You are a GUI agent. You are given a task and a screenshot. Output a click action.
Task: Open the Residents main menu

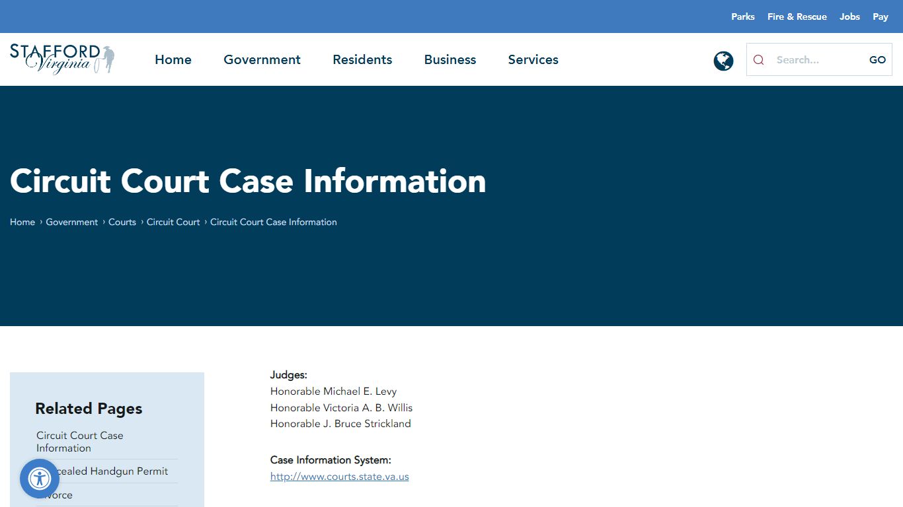[x=362, y=59]
